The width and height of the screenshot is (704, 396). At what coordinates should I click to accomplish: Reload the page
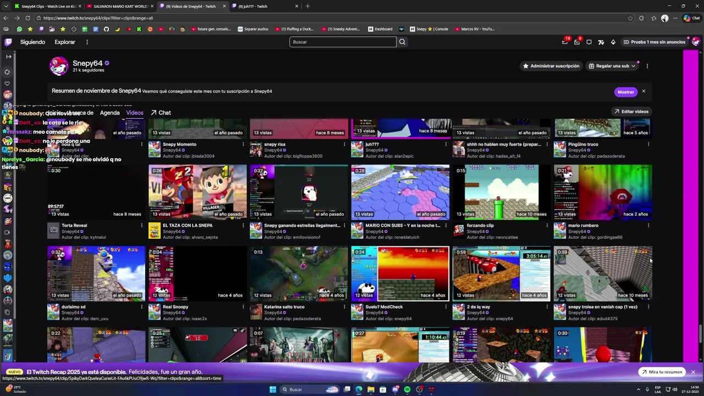click(28, 18)
